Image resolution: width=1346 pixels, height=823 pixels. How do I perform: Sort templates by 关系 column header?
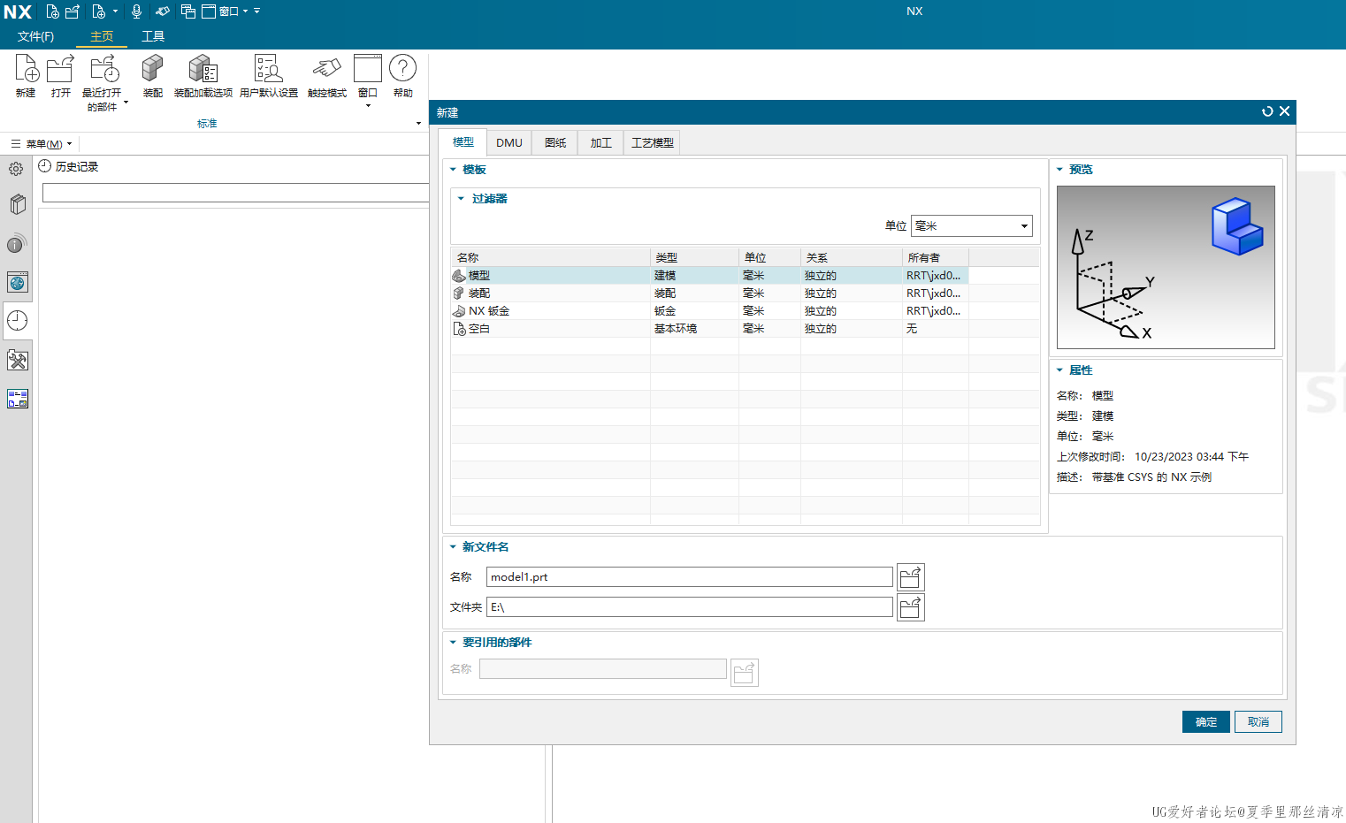tap(852, 258)
